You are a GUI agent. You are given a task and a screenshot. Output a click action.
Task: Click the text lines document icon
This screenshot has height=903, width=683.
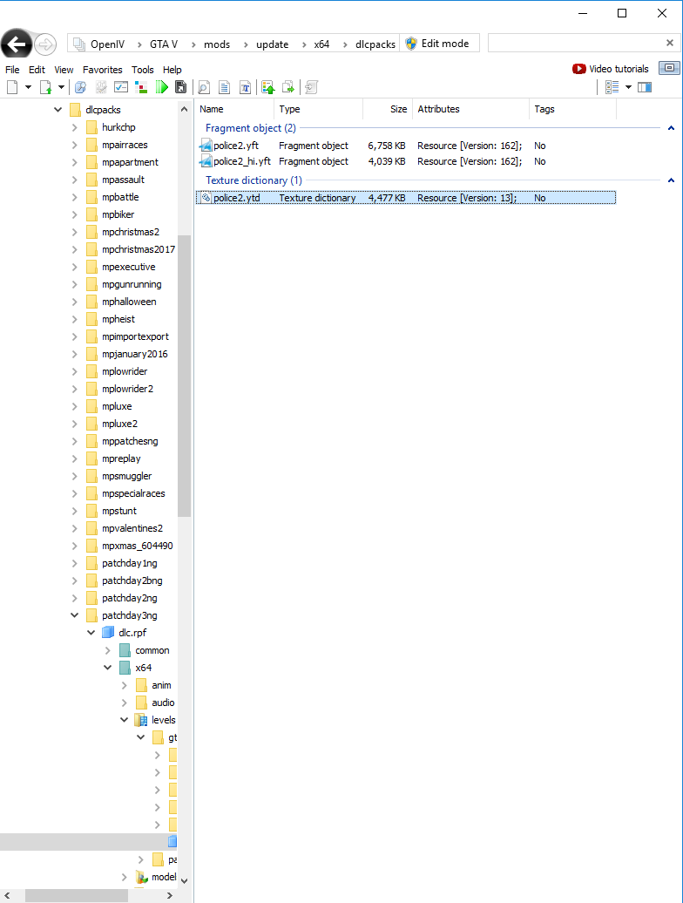click(x=225, y=87)
